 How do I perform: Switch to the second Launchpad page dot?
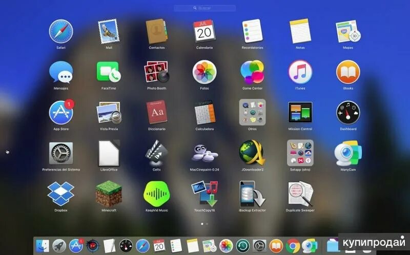pyautogui.click(x=207, y=224)
